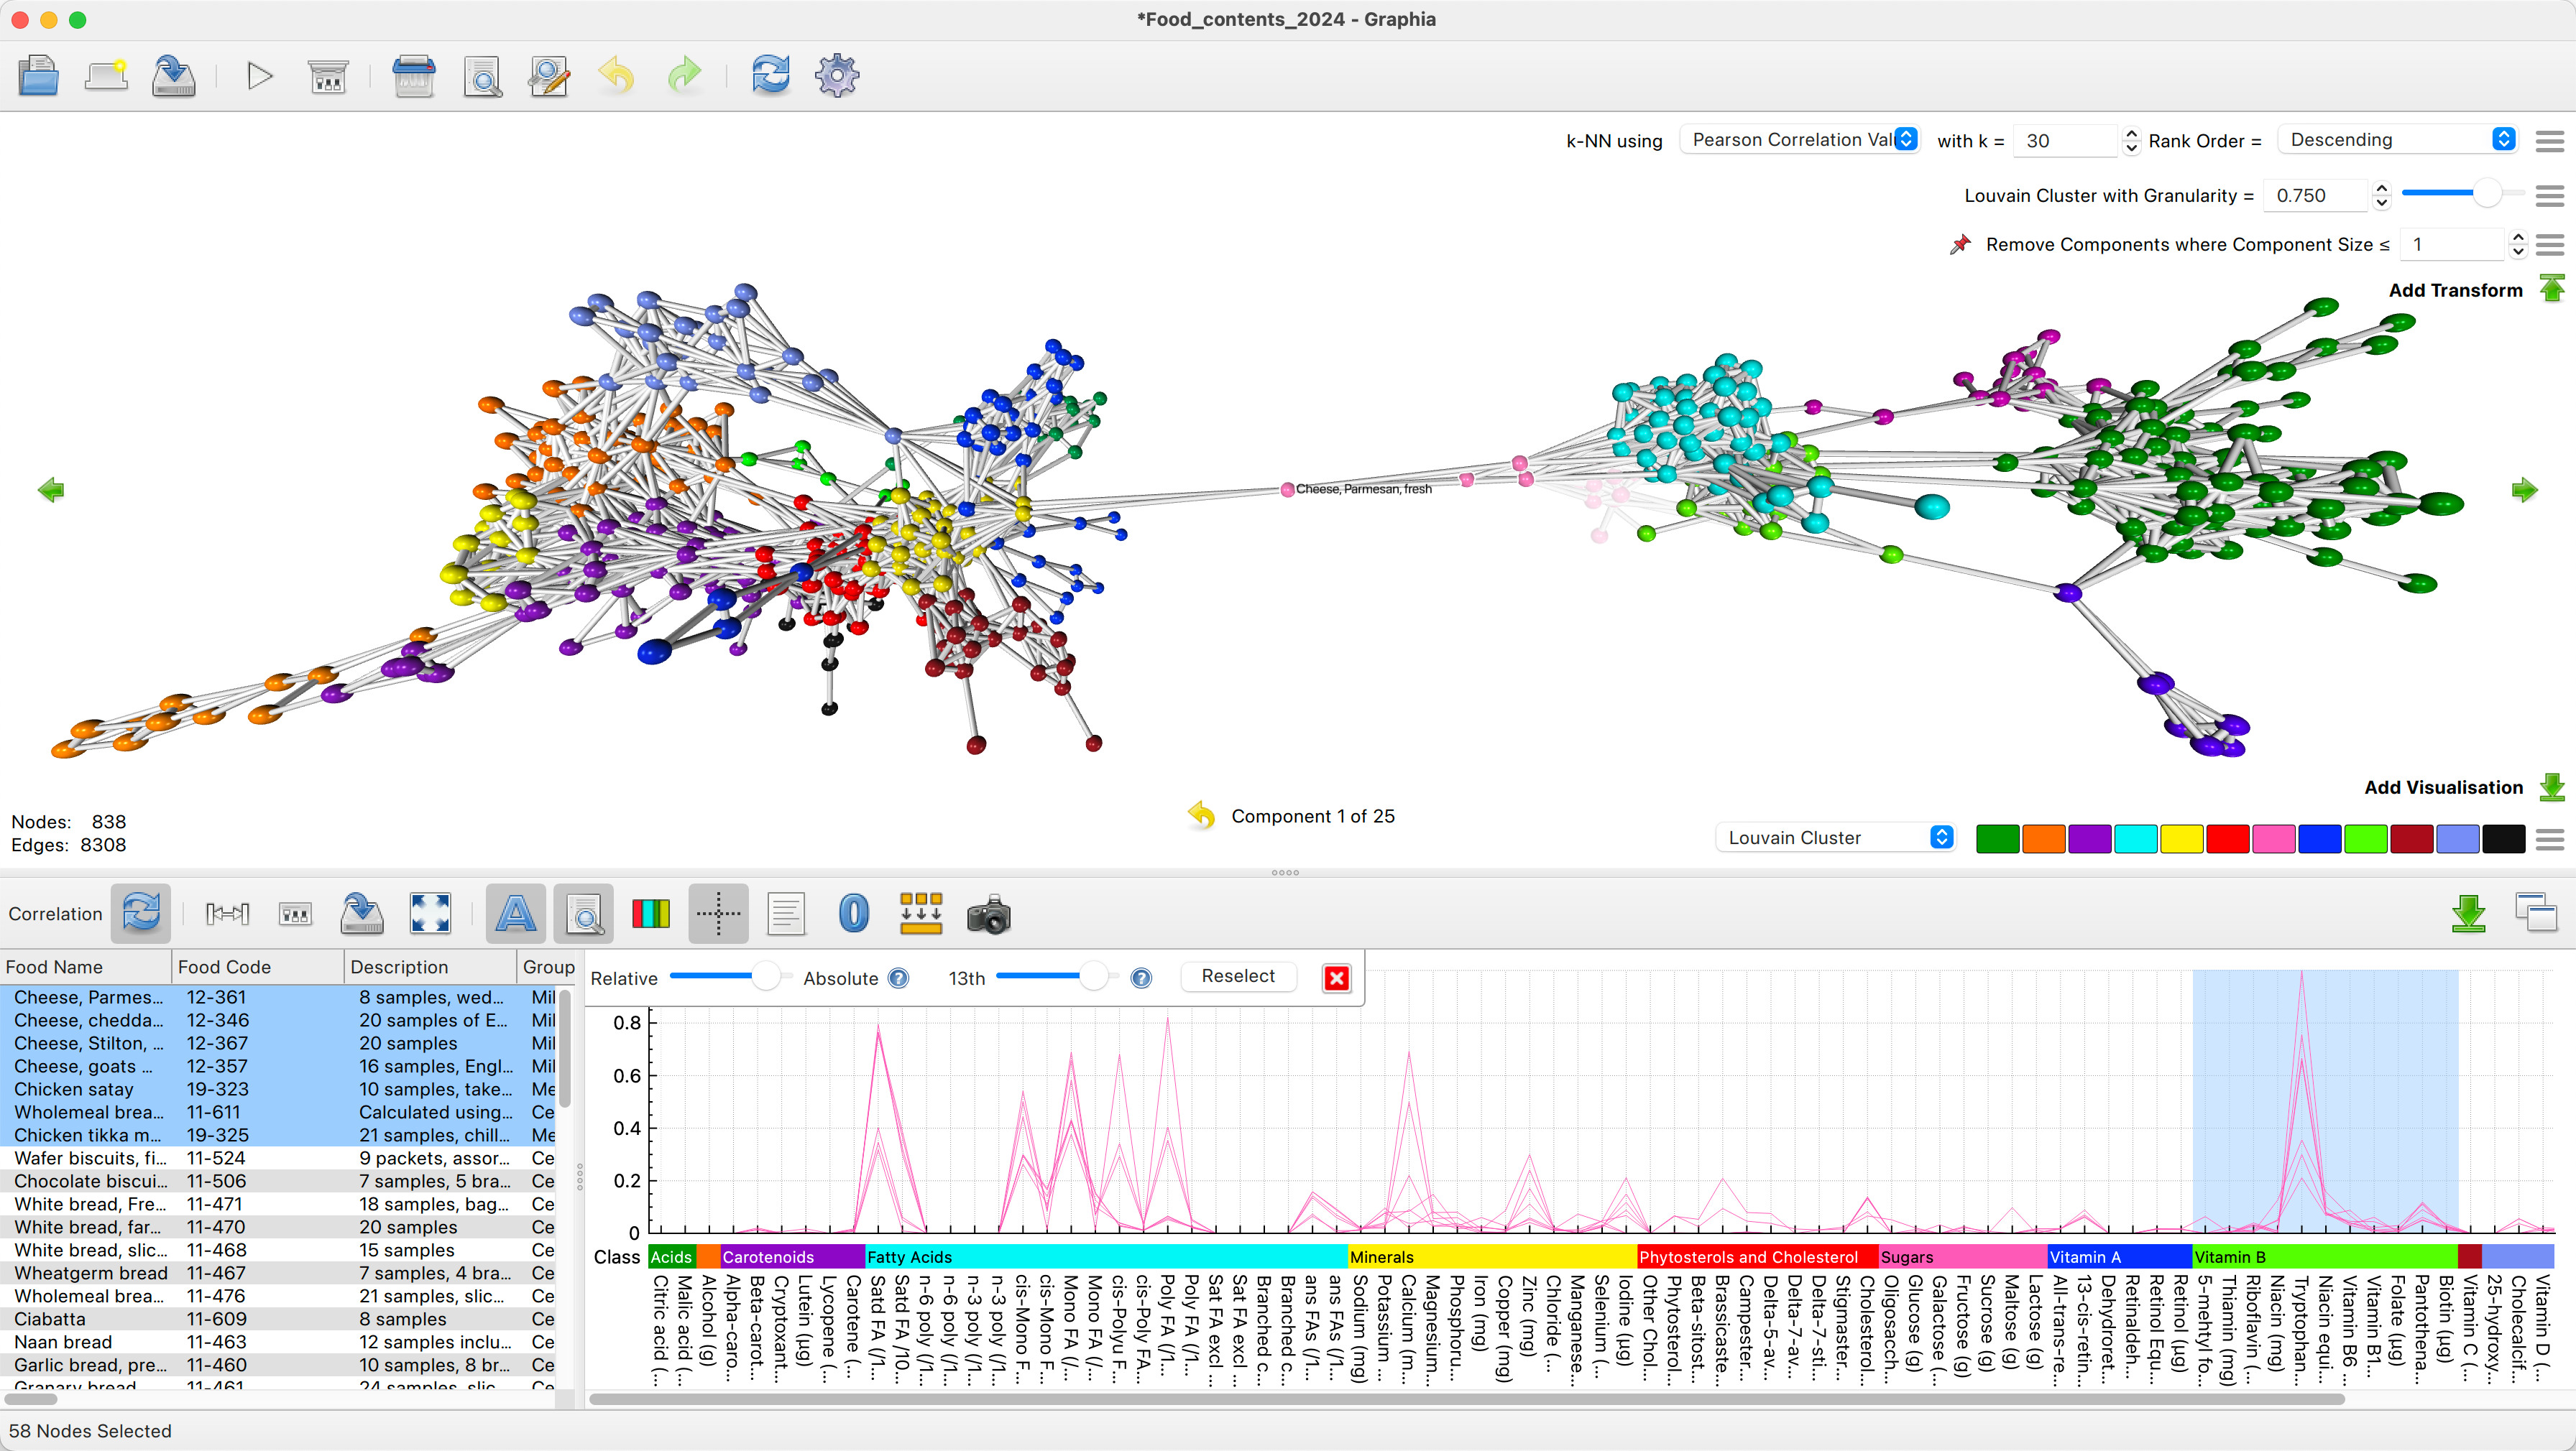
Task: Click the pin icon beside Remove Components
Action: tap(1960, 245)
